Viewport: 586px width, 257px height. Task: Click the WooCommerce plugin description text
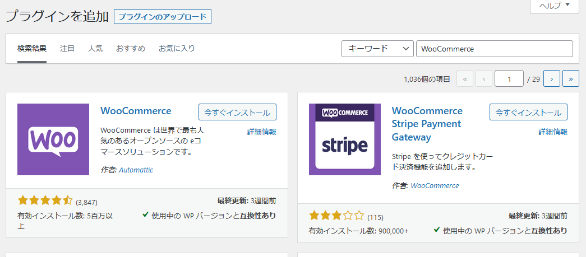pyautogui.click(x=153, y=141)
